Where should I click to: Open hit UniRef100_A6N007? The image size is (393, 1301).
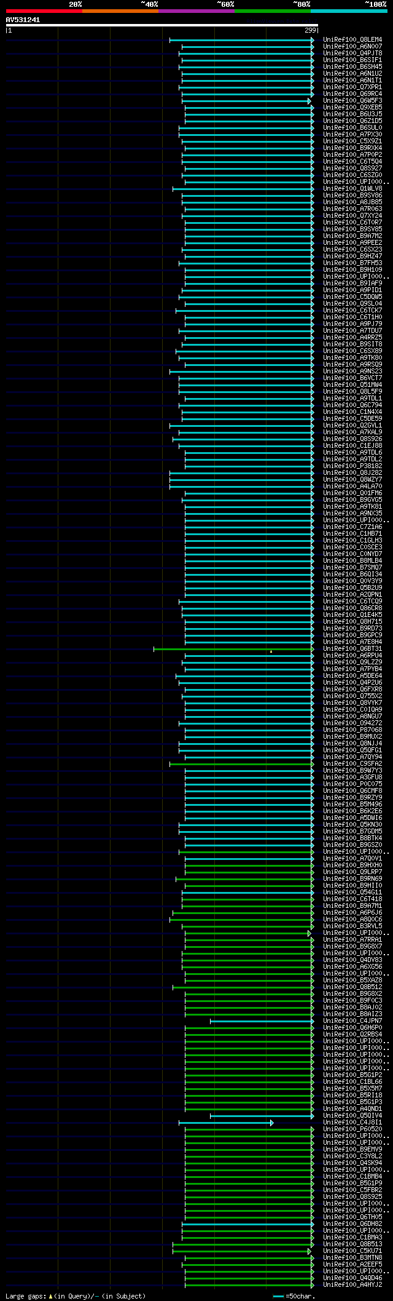tap(352, 47)
